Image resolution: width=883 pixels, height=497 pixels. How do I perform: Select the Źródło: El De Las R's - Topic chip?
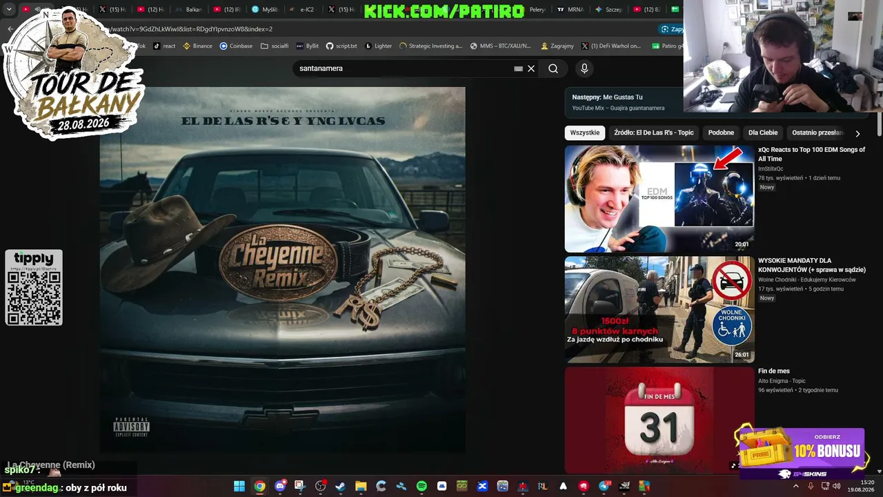[654, 133]
